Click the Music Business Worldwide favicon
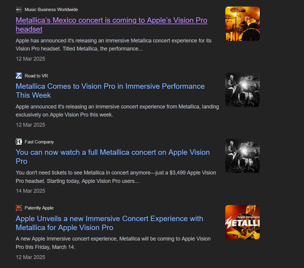The height and width of the screenshot is (268, 304). [x=19, y=10]
